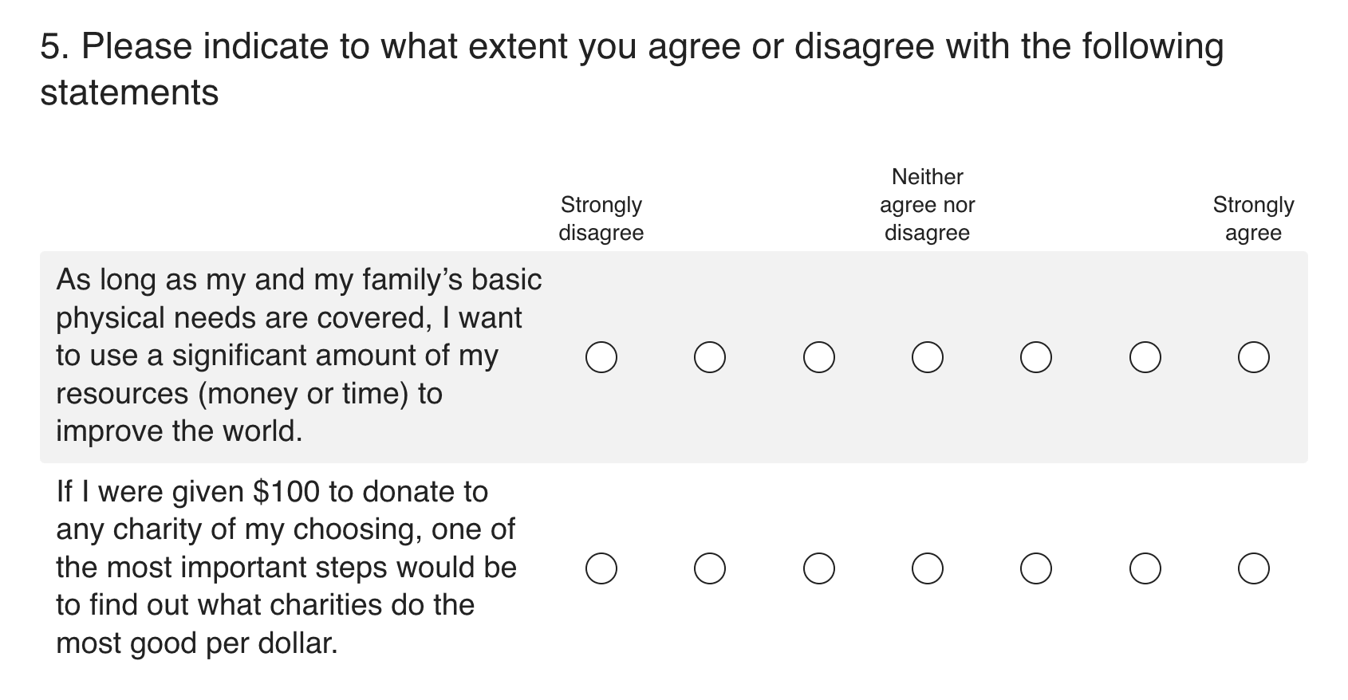Image resolution: width=1348 pixels, height=700 pixels.
Task: Select Strongly agree for $100 charity statement
Action: tap(1253, 568)
